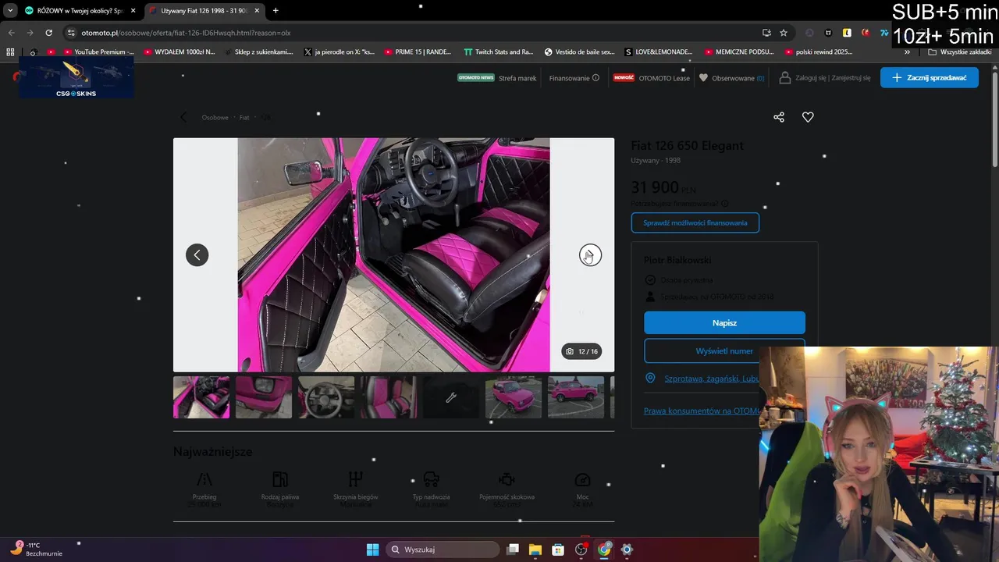Select pink-black seat thumbnail
999x562 pixels.
coord(389,397)
